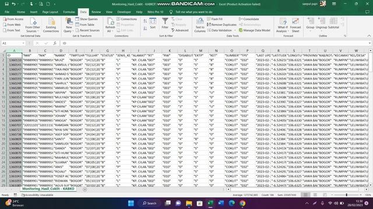Toggle the Filter funnel
Screen dimensions: 373x209
(165, 23)
